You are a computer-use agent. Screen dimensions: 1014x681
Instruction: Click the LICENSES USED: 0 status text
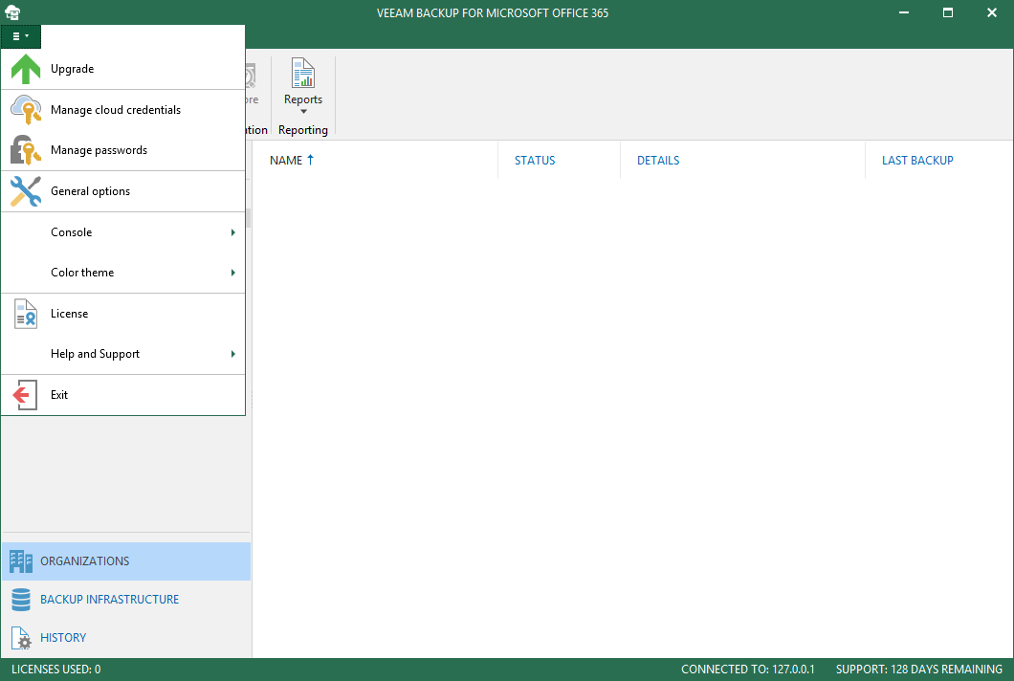pos(56,670)
